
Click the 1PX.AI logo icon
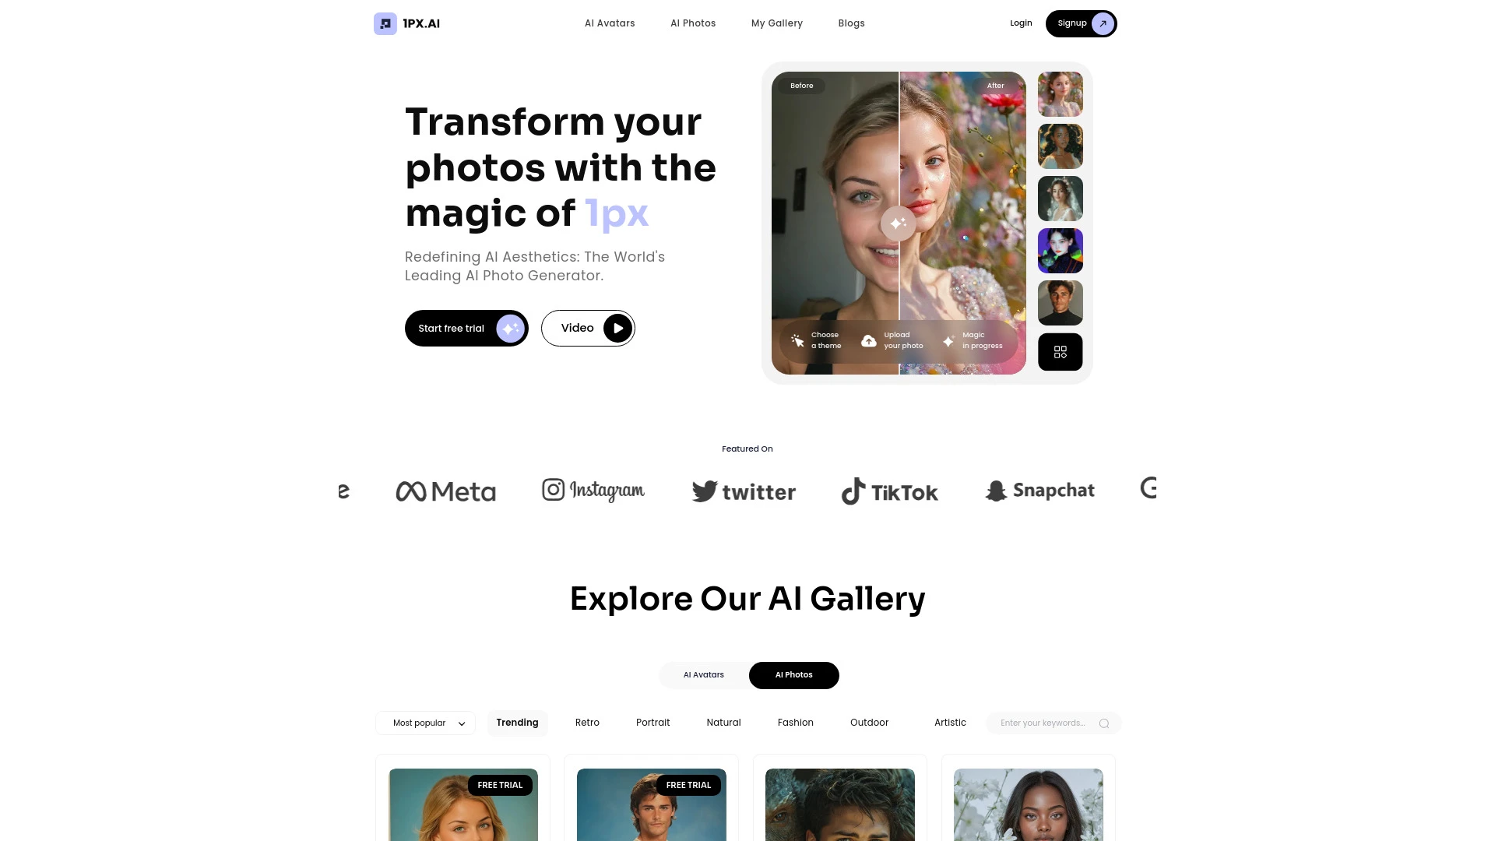click(x=385, y=23)
